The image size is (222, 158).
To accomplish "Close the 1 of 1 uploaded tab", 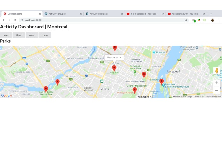I will 163,14.
